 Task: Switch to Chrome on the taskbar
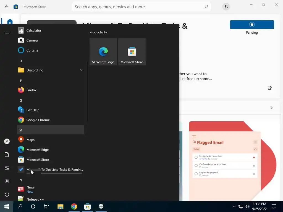pyautogui.click(x=74, y=206)
